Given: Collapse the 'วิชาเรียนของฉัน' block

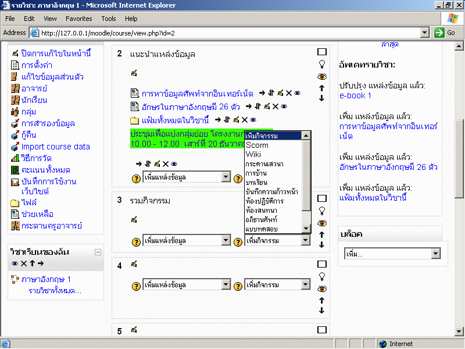Looking at the screenshot, I should 98,252.
